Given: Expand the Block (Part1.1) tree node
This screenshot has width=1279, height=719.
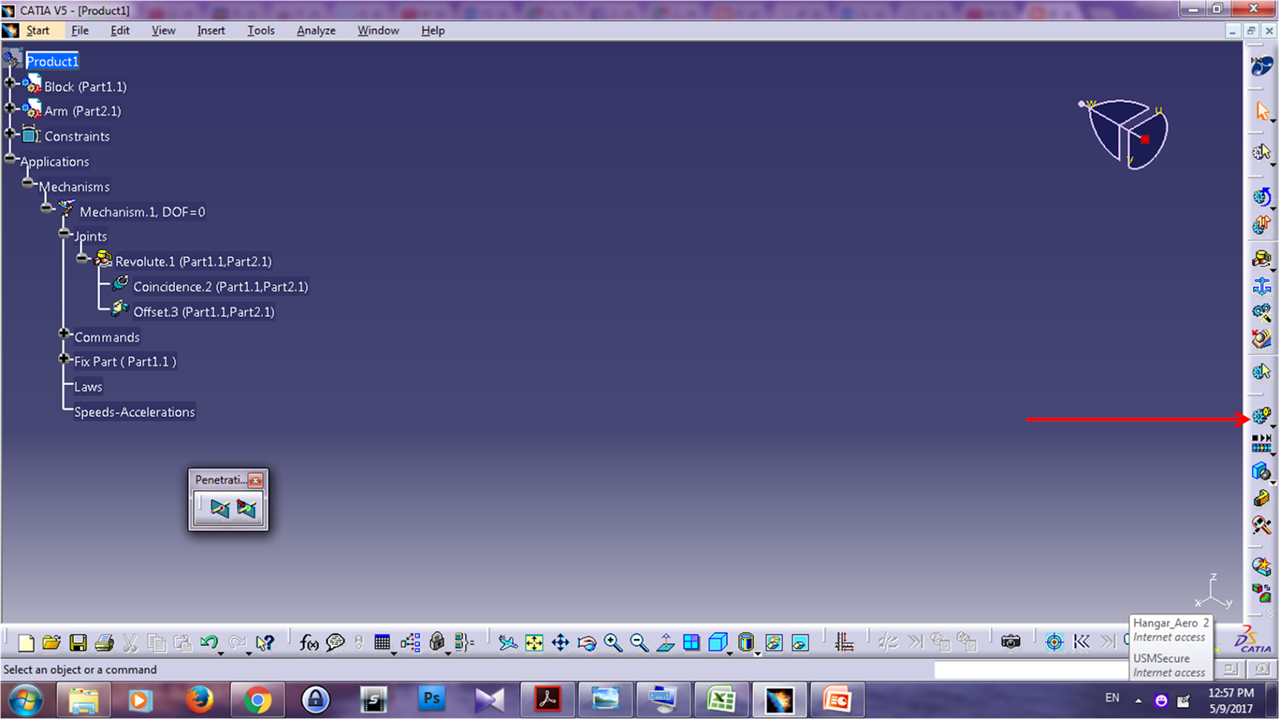Looking at the screenshot, I should pos(10,82).
